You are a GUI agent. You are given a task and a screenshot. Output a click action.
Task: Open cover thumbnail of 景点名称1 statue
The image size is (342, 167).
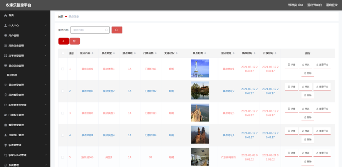(x=200, y=68)
